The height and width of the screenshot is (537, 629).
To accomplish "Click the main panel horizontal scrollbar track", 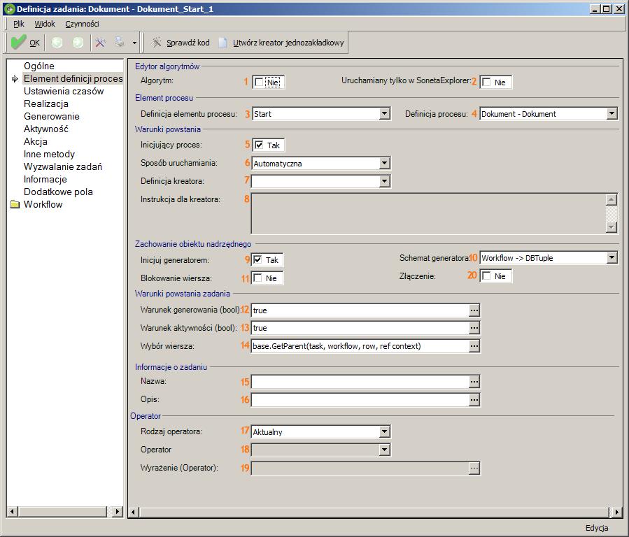I will click(x=374, y=512).
